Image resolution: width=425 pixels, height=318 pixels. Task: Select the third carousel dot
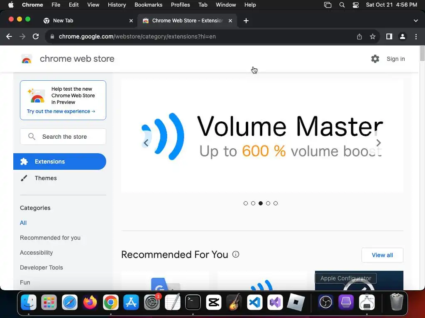tap(261, 203)
